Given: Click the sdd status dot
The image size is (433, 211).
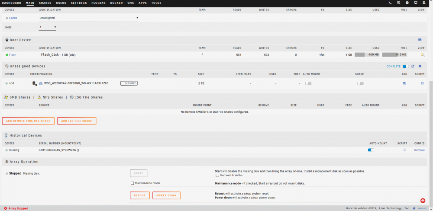Looking at the screenshot, I should point(6,83).
